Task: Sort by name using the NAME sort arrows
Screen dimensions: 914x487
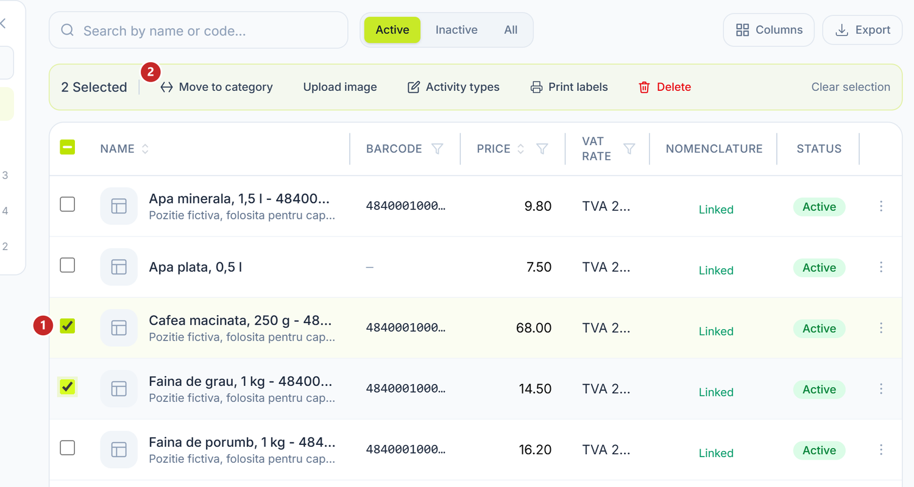Action: (145, 149)
